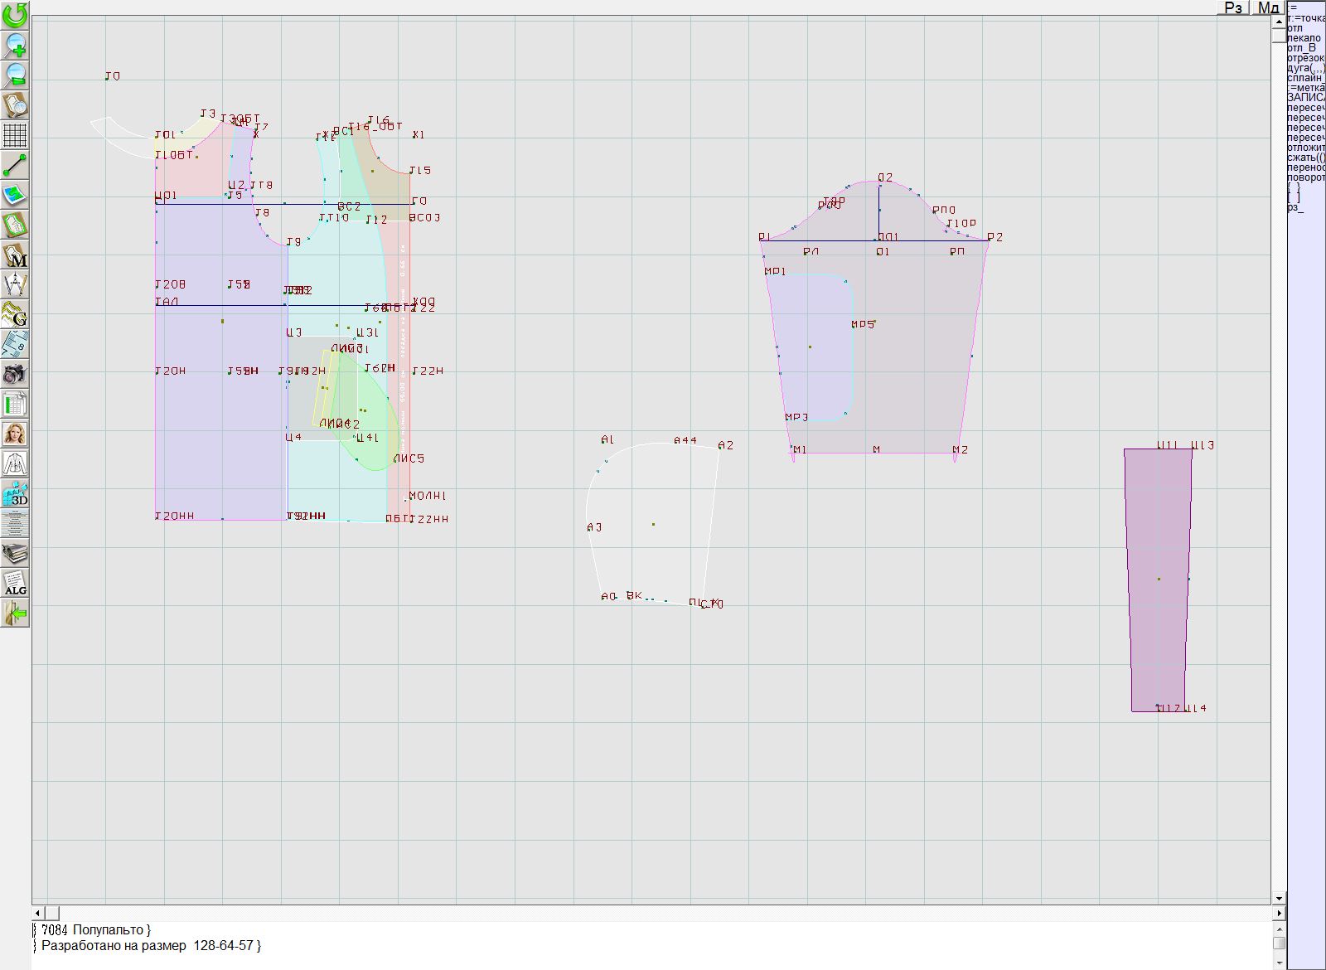Zoom in with the magnifier plus icon
This screenshot has width=1326, height=970.
(x=15, y=45)
